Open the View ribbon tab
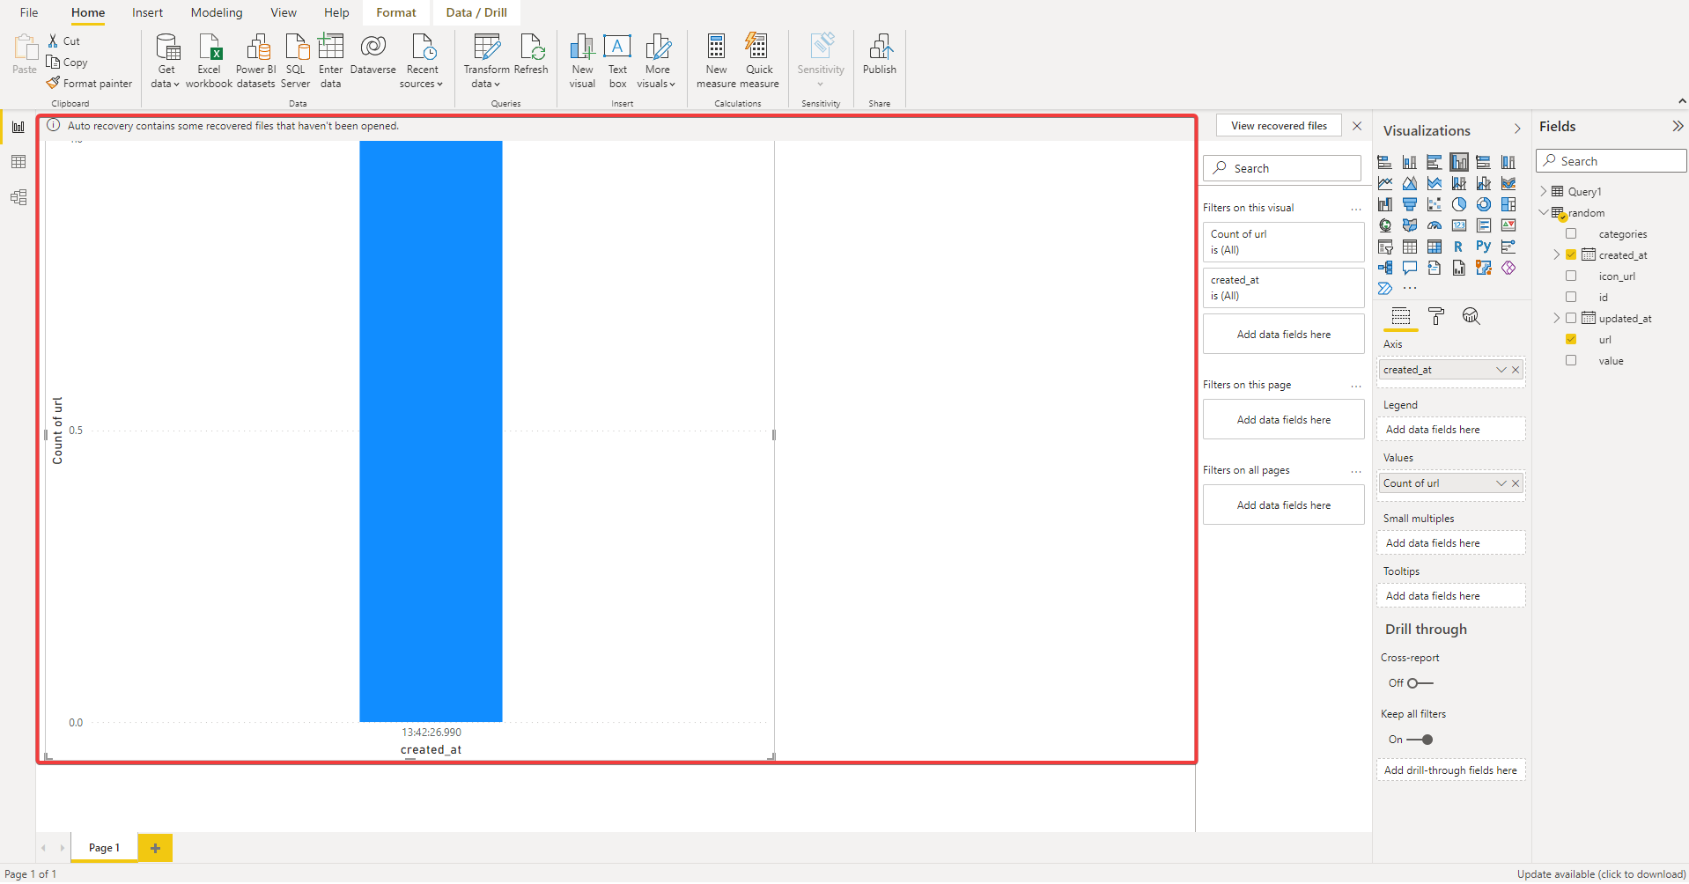 pyautogui.click(x=284, y=12)
